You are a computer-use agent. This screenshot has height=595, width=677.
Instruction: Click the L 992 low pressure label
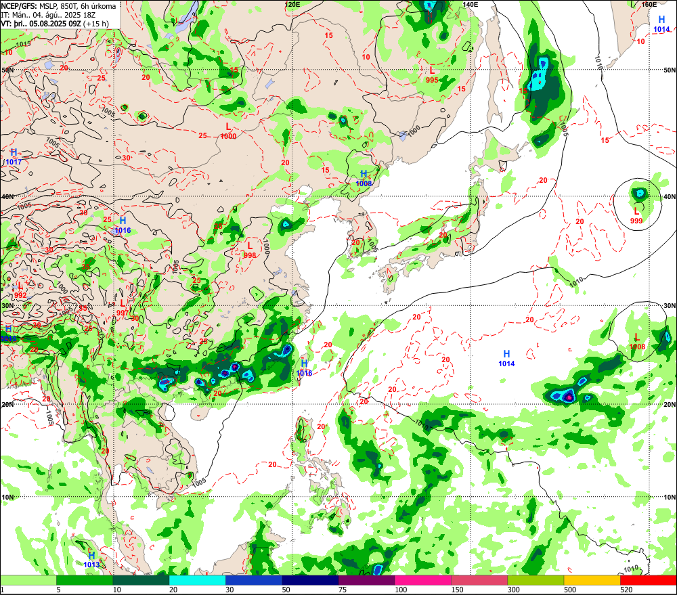(x=20, y=290)
